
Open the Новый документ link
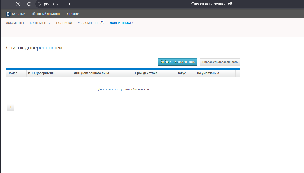coord(48,14)
